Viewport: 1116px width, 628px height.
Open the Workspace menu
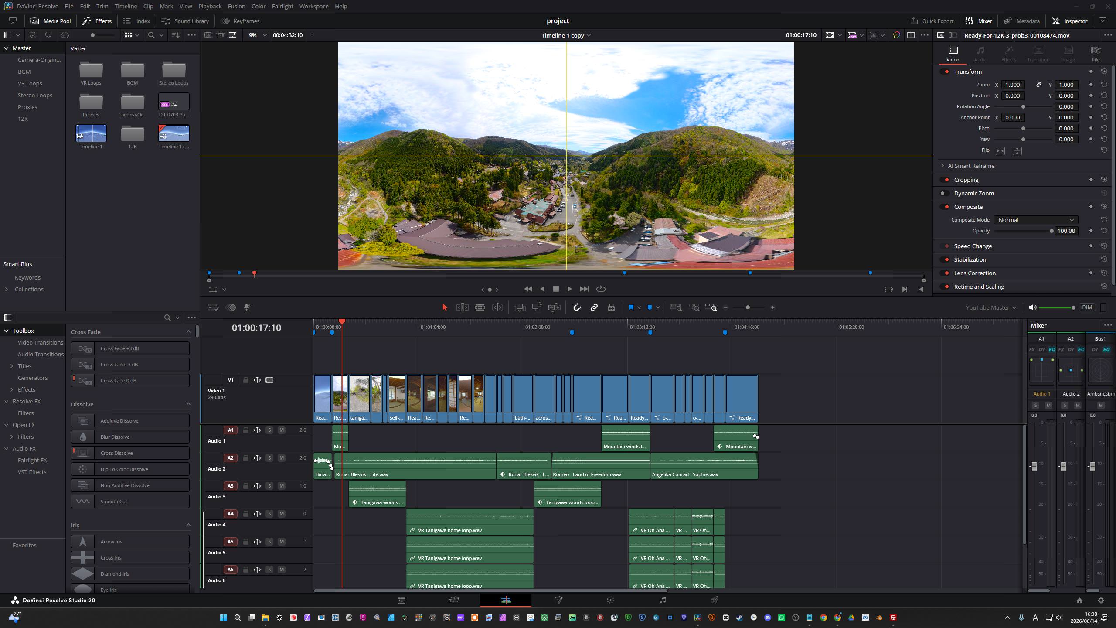tap(313, 6)
